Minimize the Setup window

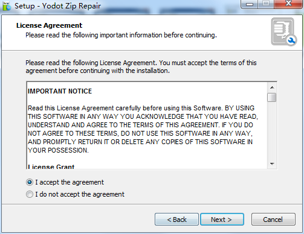click(x=250, y=4)
